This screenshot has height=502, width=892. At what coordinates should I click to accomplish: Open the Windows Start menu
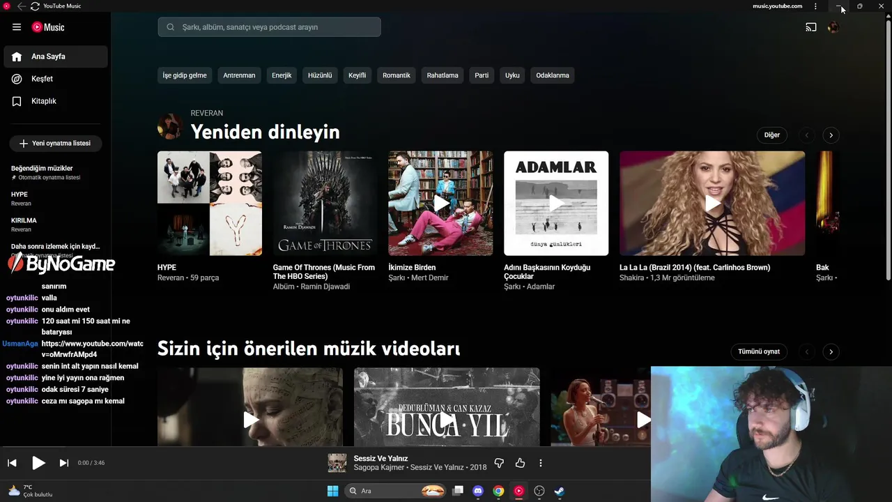[x=332, y=491]
